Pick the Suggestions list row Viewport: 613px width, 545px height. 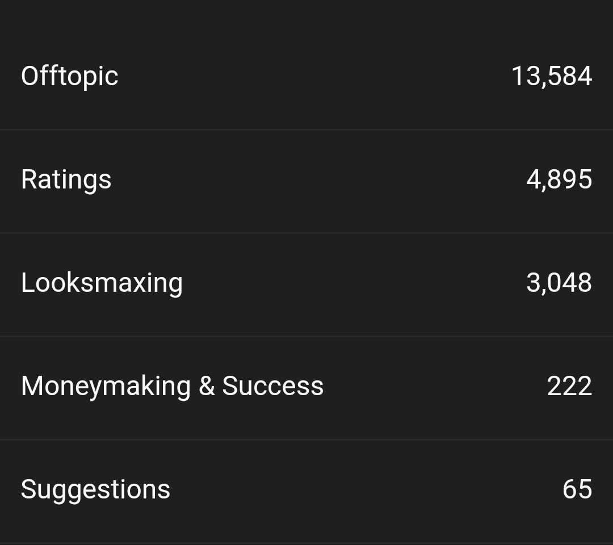[306, 489]
